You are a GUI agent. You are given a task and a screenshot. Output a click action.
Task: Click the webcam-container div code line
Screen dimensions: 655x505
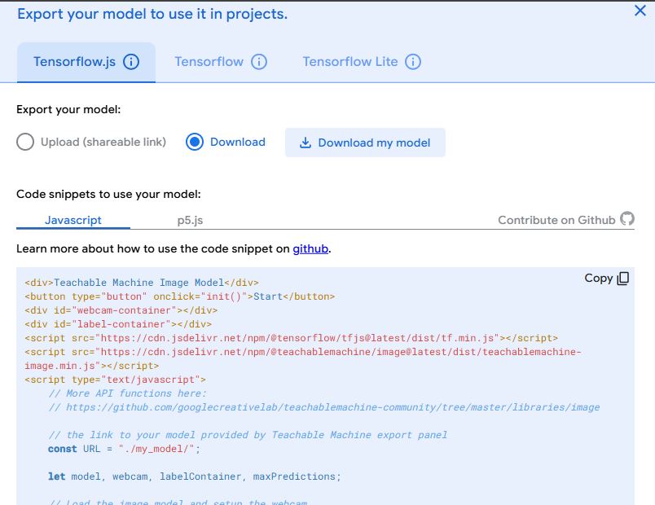pos(121,310)
